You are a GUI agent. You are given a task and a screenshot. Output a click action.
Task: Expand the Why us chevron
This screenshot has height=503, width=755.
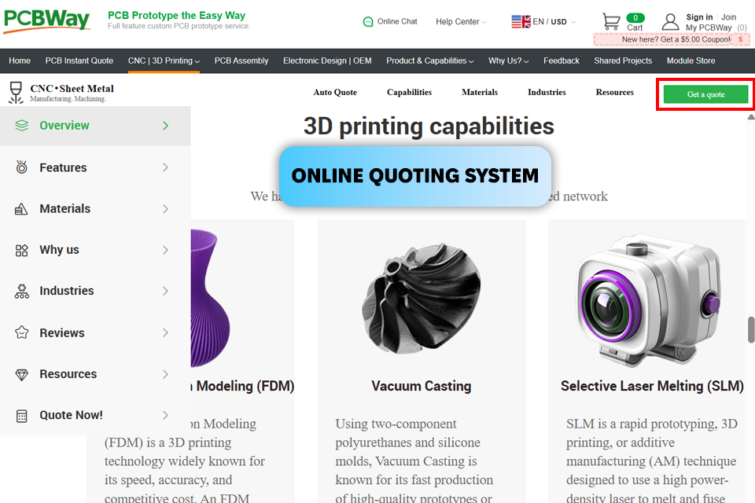[166, 250]
